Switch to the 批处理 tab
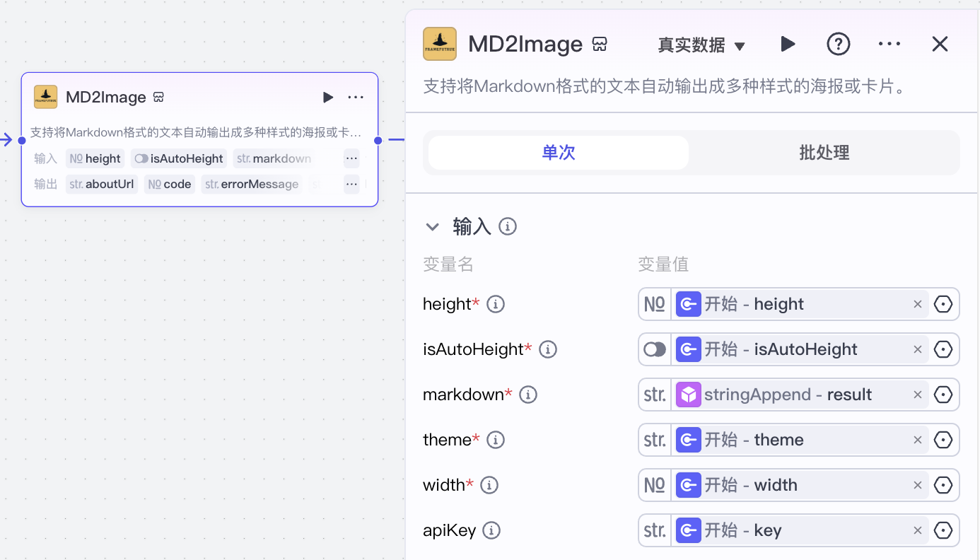Image resolution: width=980 pixels, height=560 pixels. click(824, 152)
